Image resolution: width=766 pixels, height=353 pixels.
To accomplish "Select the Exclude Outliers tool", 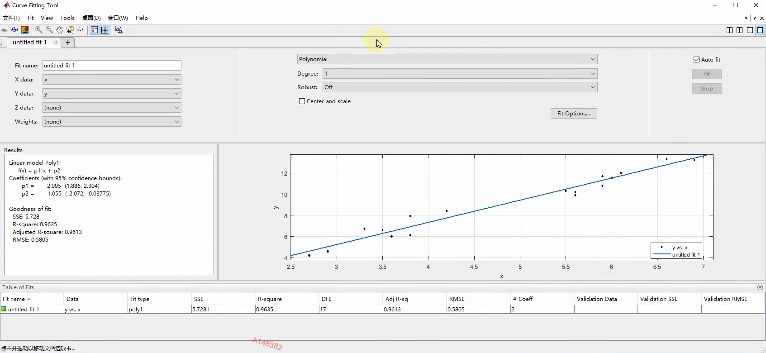I will pos(81,30).
